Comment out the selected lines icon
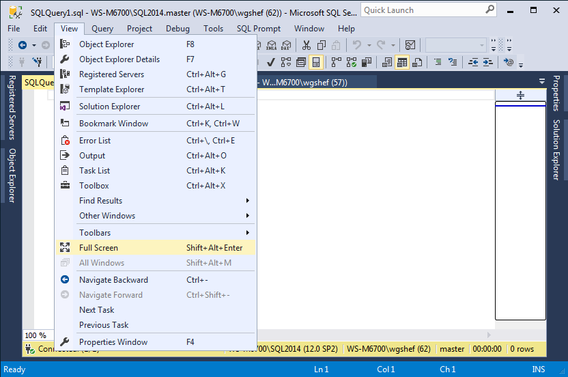This screenshot has height=377, width=568. (438, 62)
